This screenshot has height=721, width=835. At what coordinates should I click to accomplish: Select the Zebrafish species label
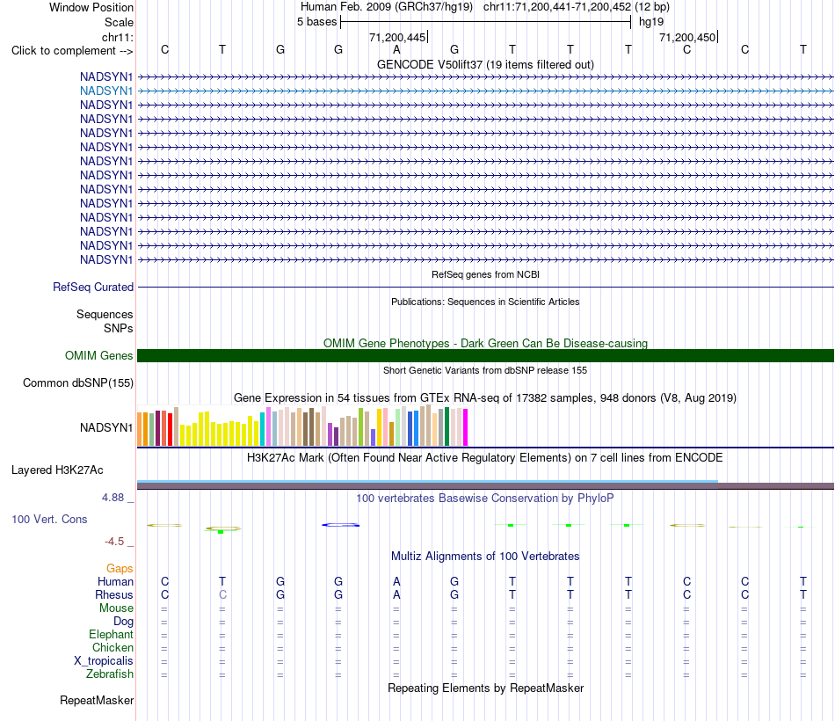[x=110, y=674]
